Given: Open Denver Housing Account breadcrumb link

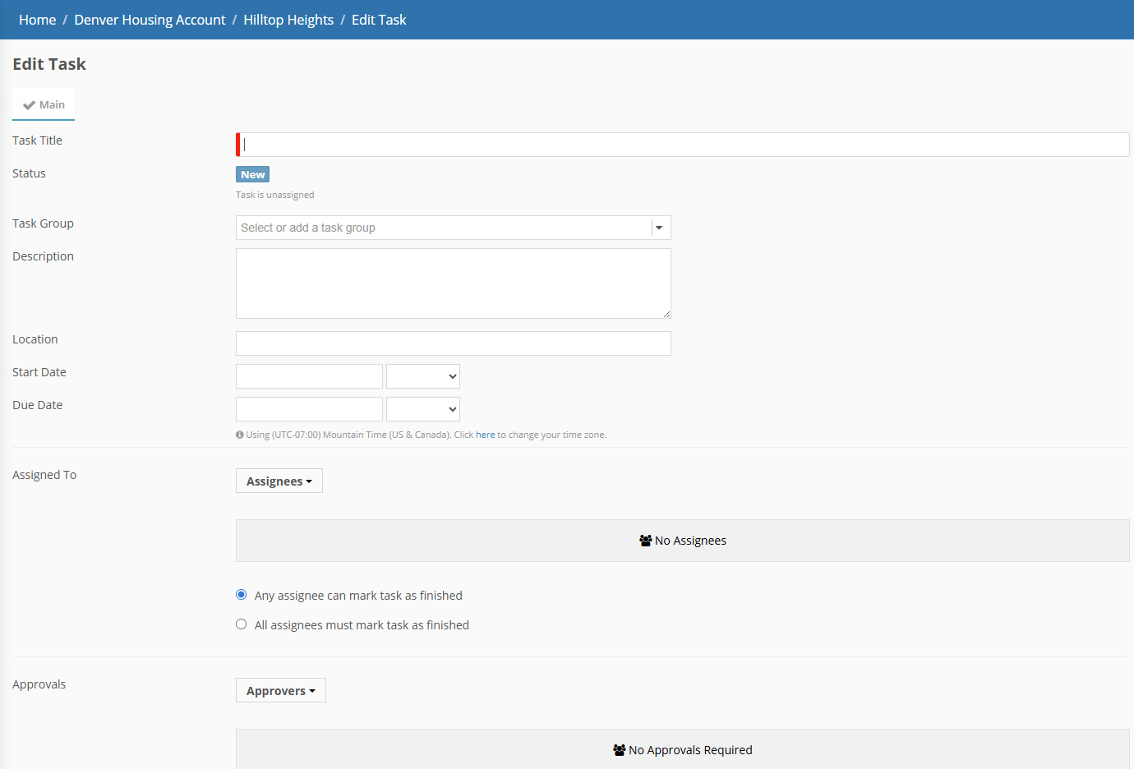Looking at the screenshot, I should click(x=150, y=20).
